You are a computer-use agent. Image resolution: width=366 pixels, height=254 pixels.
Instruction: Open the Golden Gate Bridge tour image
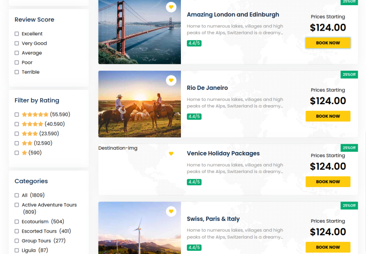140,32
